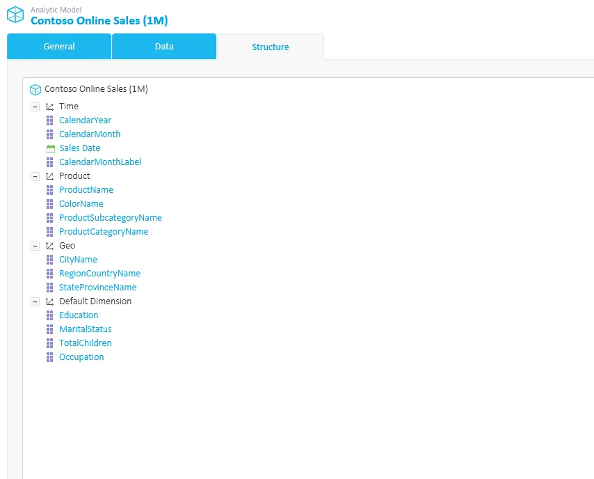The width and height of the screenshot is (594, 479).
Task: Click the cube icon beside tree root Contoso Online Sales
Action: (35, 90)
